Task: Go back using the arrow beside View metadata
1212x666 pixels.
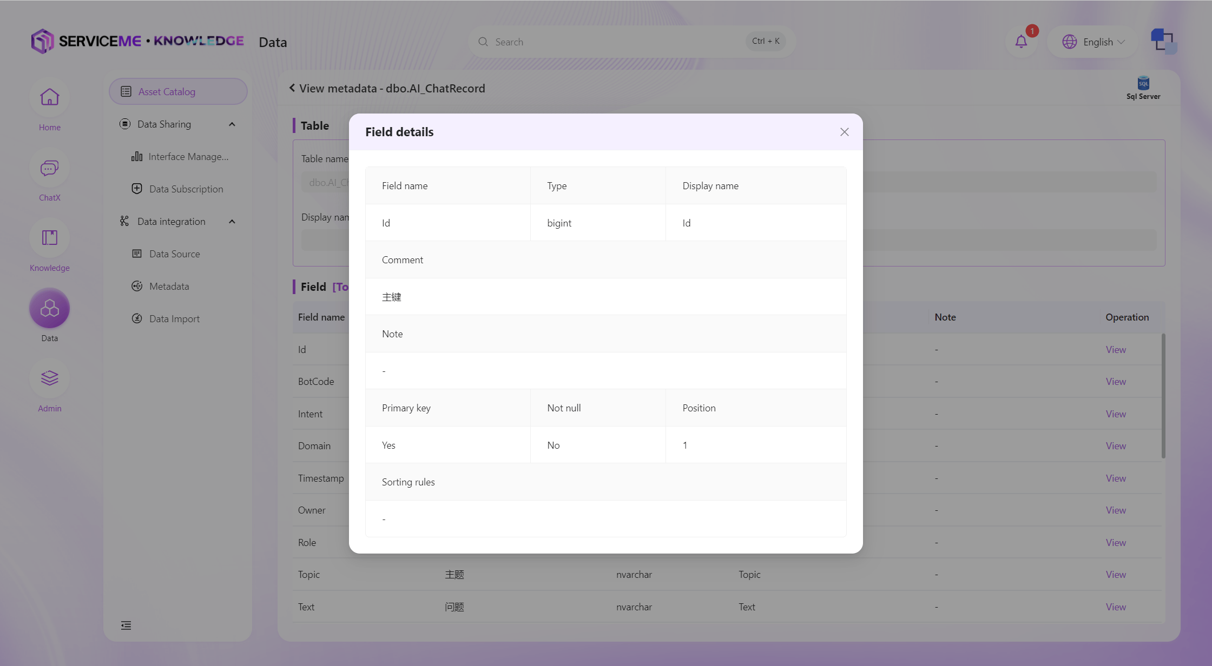Action: click(x=292, y=88)
